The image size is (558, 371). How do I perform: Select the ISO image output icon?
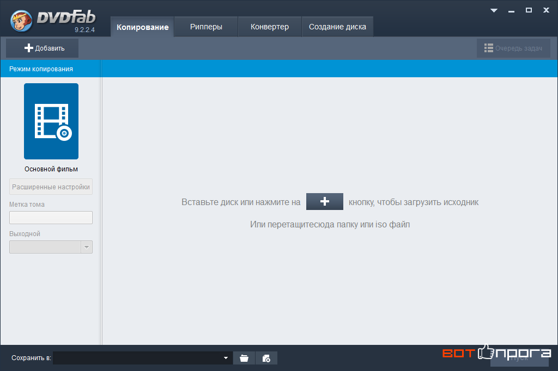266,358
